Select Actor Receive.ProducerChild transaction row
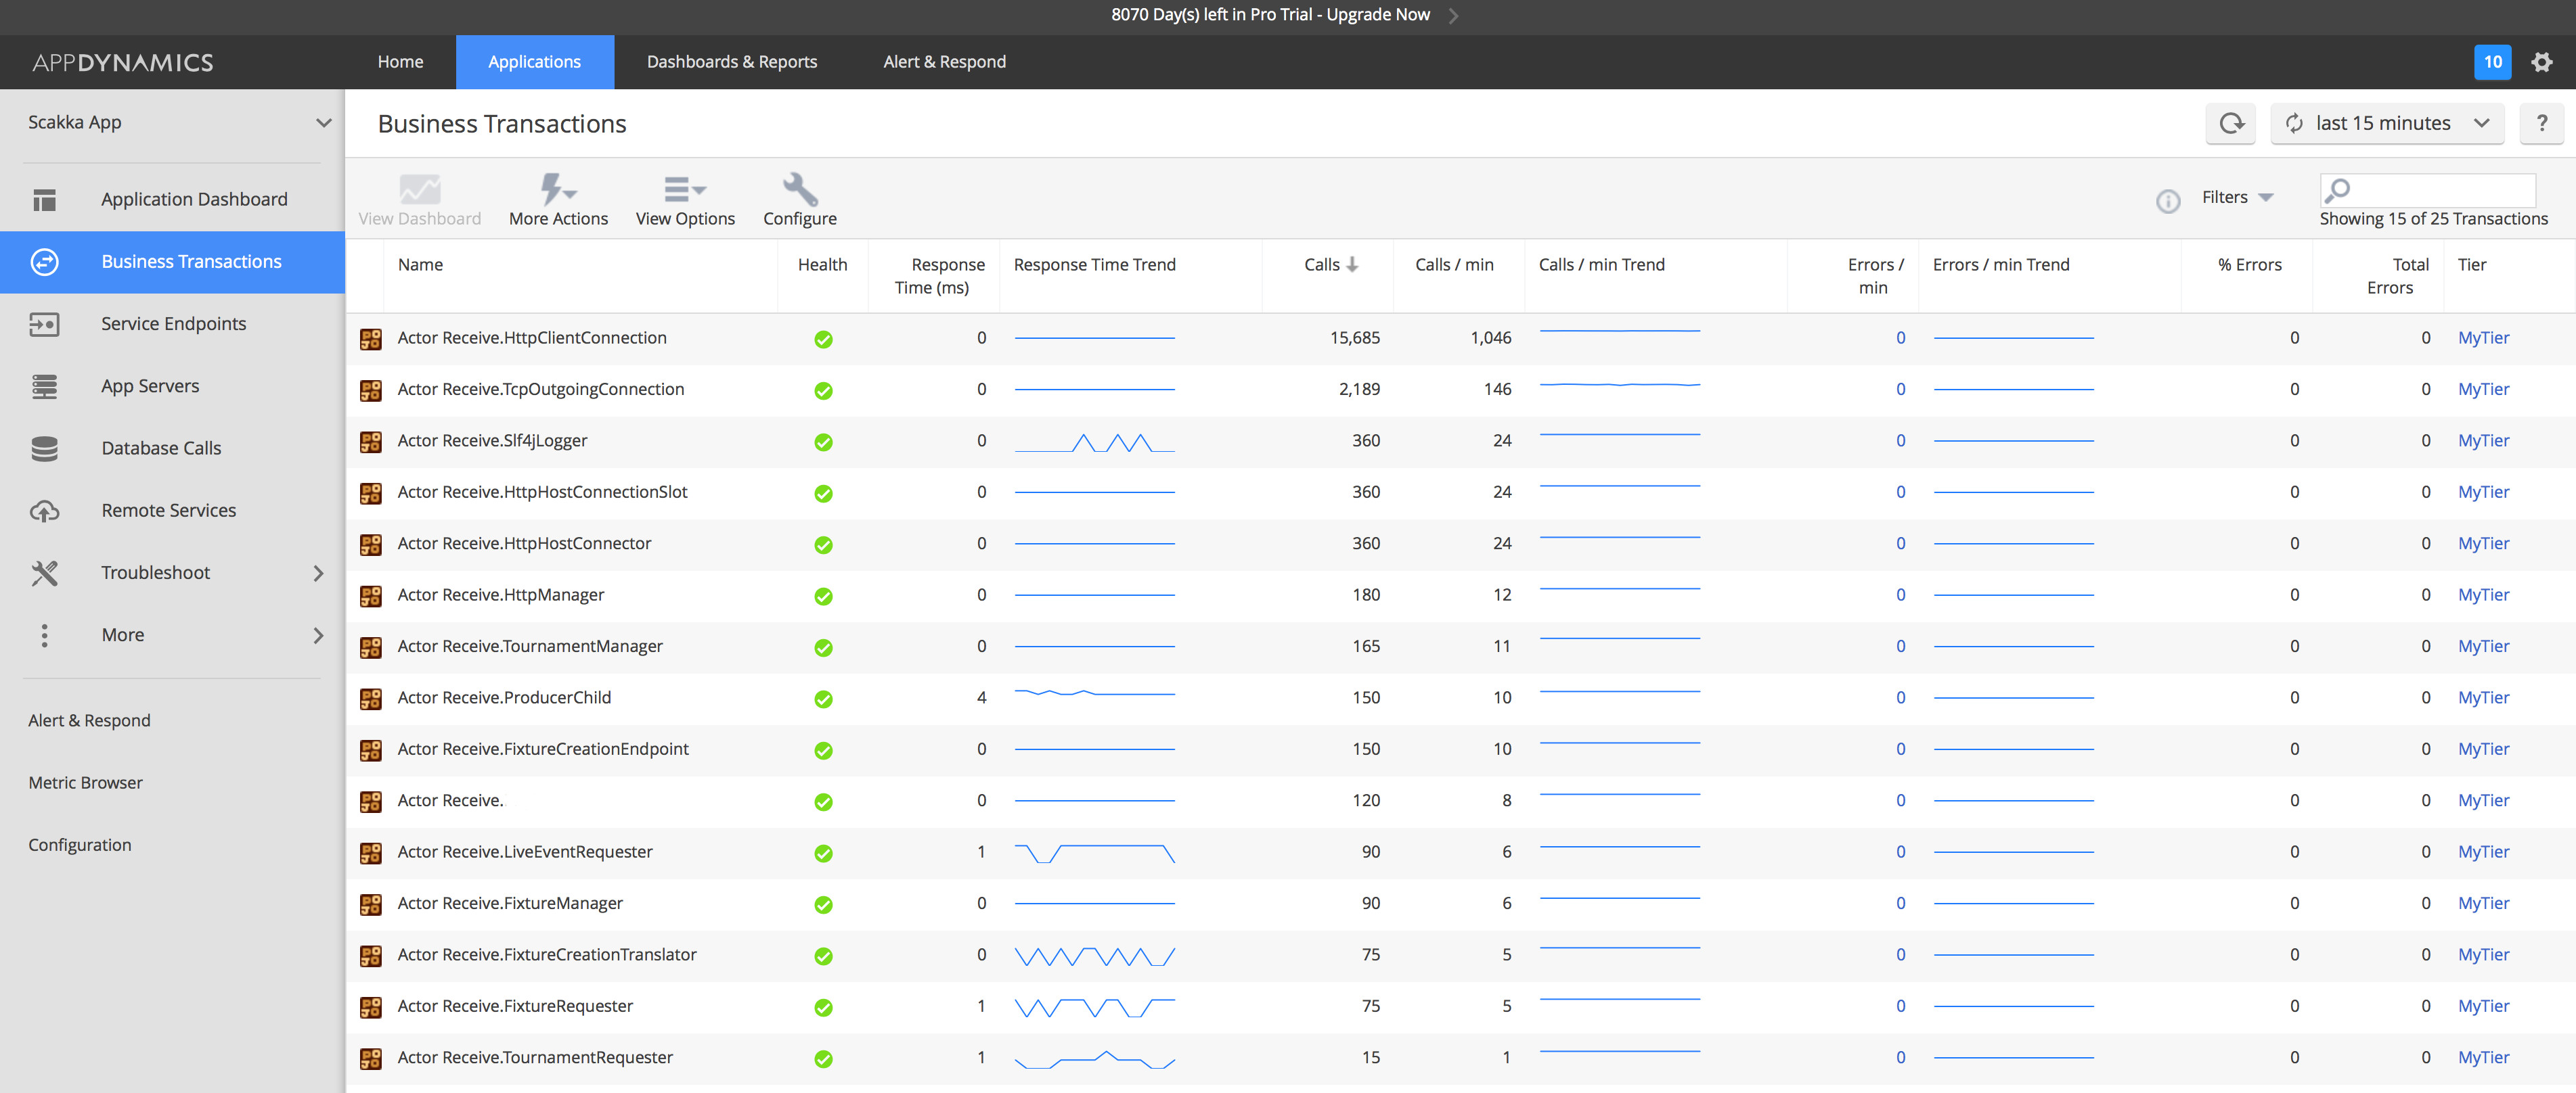 pos(504,697)
